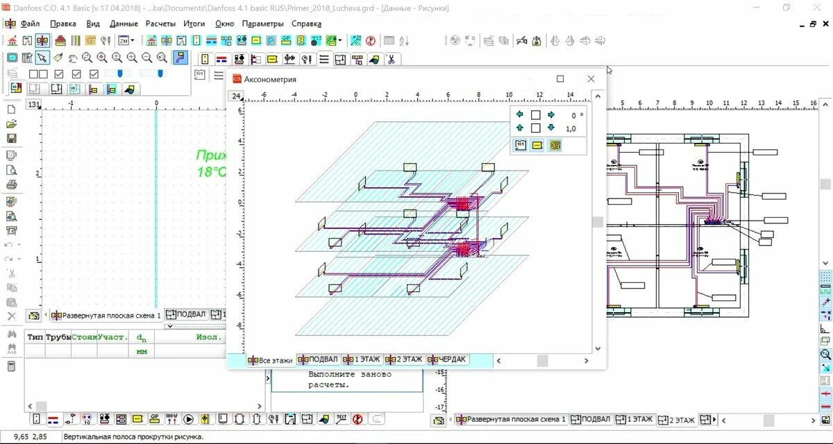Click the play circle icon in bottom toolbar
This screenshot has height=444, width=833.
click(188, 419)
